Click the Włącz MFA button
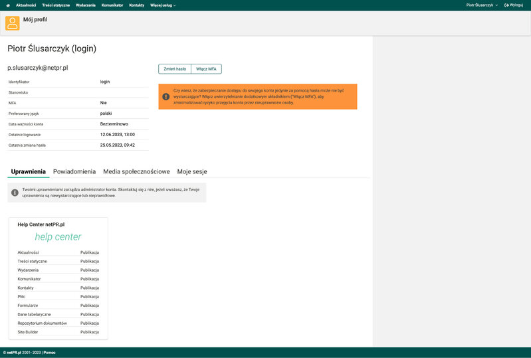 [x=206, y=69]
